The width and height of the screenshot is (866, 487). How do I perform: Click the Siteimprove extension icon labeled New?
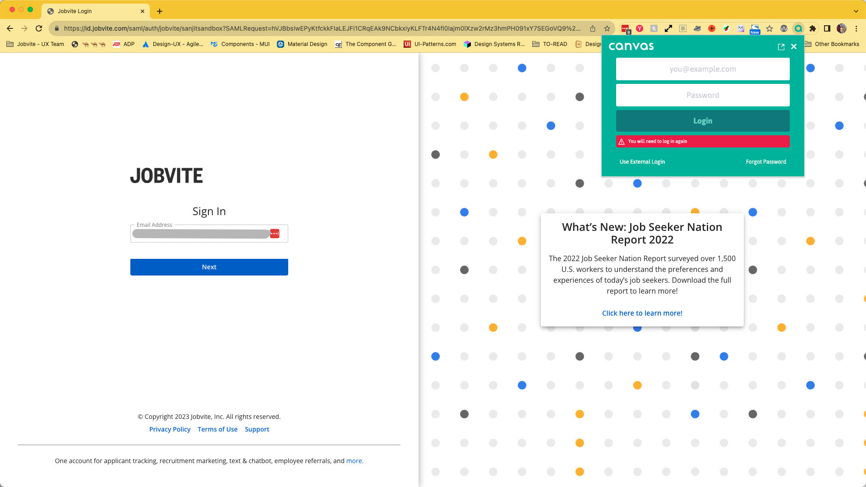[x=755, y=28]
